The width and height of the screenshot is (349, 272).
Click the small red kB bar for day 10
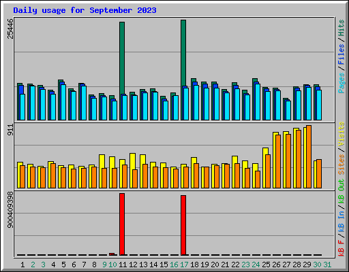112,254
